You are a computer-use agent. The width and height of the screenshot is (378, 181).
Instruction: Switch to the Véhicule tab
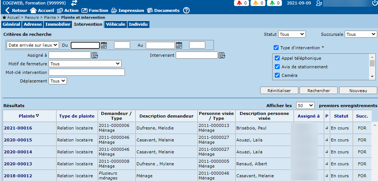click(x=116, y=24)
